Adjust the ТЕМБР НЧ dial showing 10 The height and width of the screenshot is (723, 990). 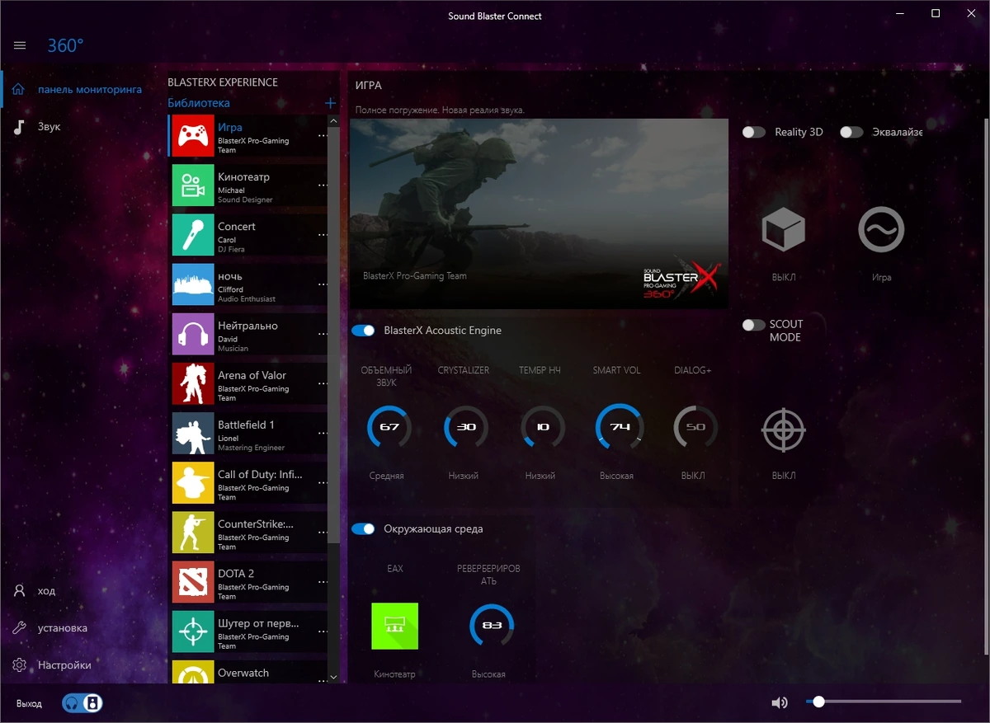[x=542, y=427]
